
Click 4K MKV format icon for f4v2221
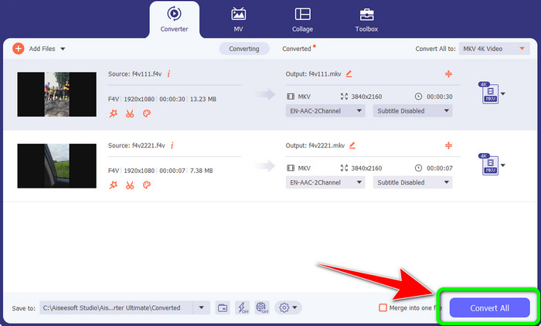(x=489, y=165)
